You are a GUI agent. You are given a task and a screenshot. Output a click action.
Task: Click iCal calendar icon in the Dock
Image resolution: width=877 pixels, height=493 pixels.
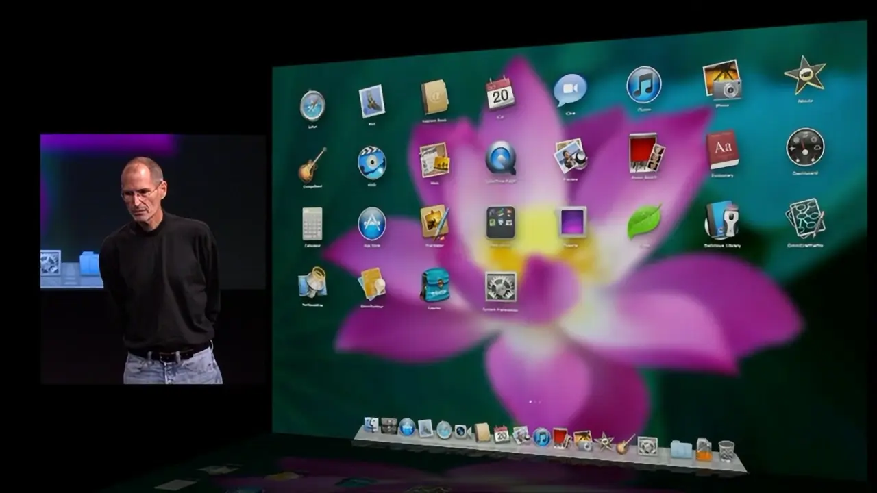[x=502, y=434]
